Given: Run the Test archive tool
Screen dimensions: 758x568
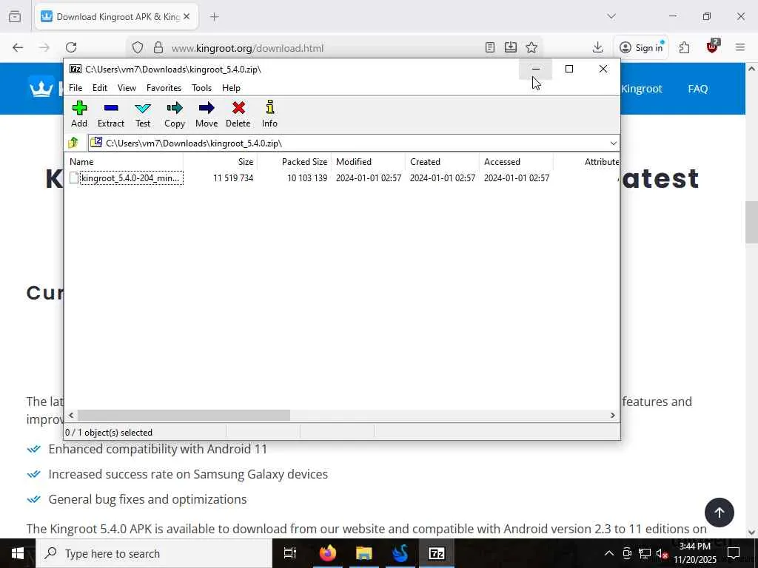Looking at the screenshot, I should [x=143, y=114].
